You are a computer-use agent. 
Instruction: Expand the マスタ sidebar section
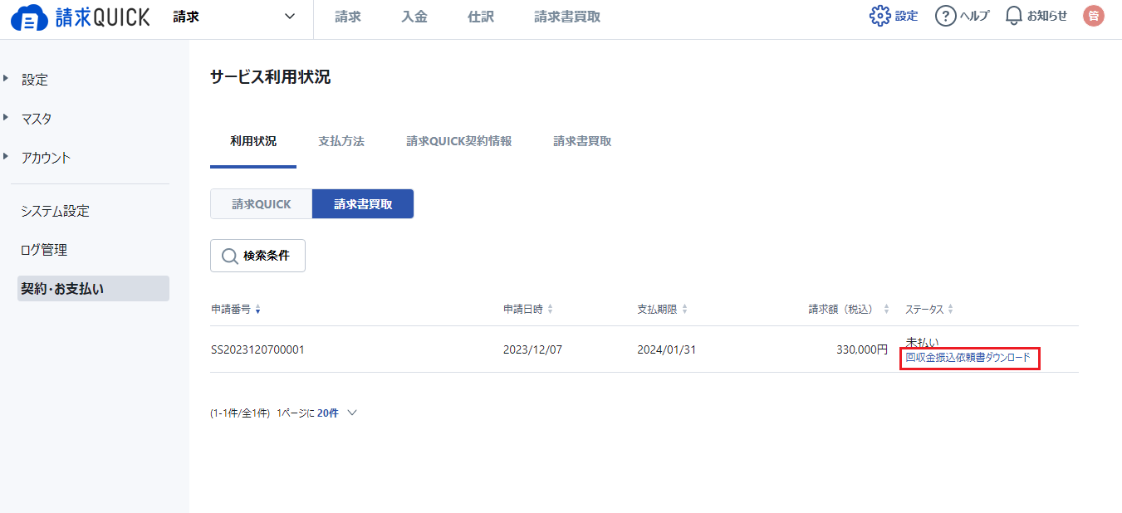pyautogui.click(x=37, y=119)
